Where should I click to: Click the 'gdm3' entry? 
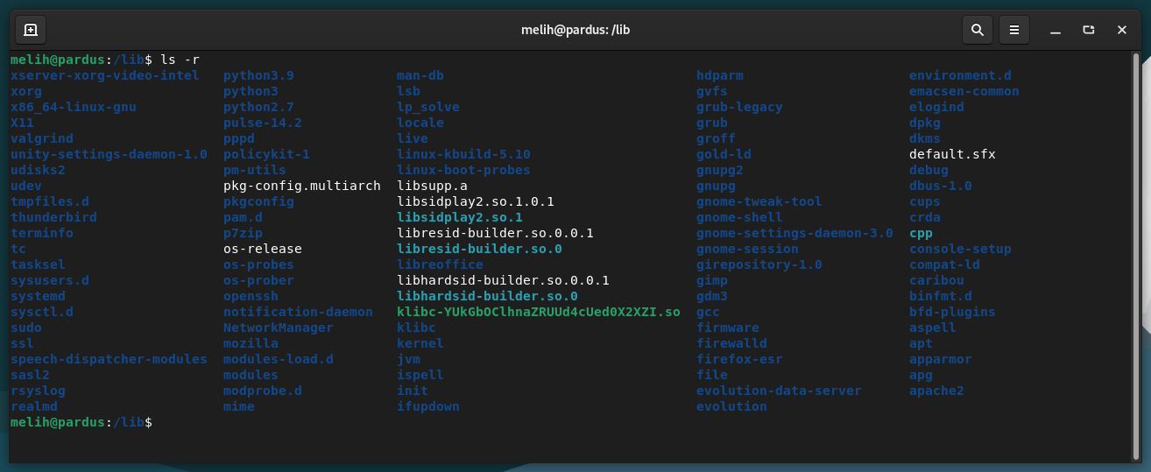[712, 296]
